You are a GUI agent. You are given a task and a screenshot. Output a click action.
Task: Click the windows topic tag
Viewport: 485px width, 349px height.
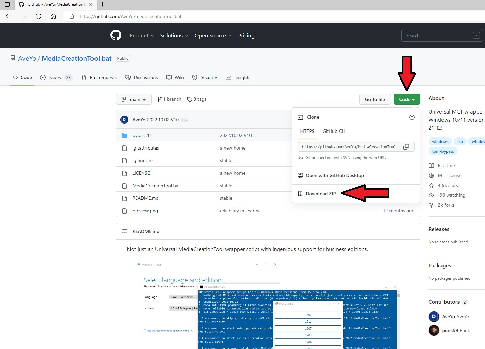pyautogui.click(x=440, y=142)
